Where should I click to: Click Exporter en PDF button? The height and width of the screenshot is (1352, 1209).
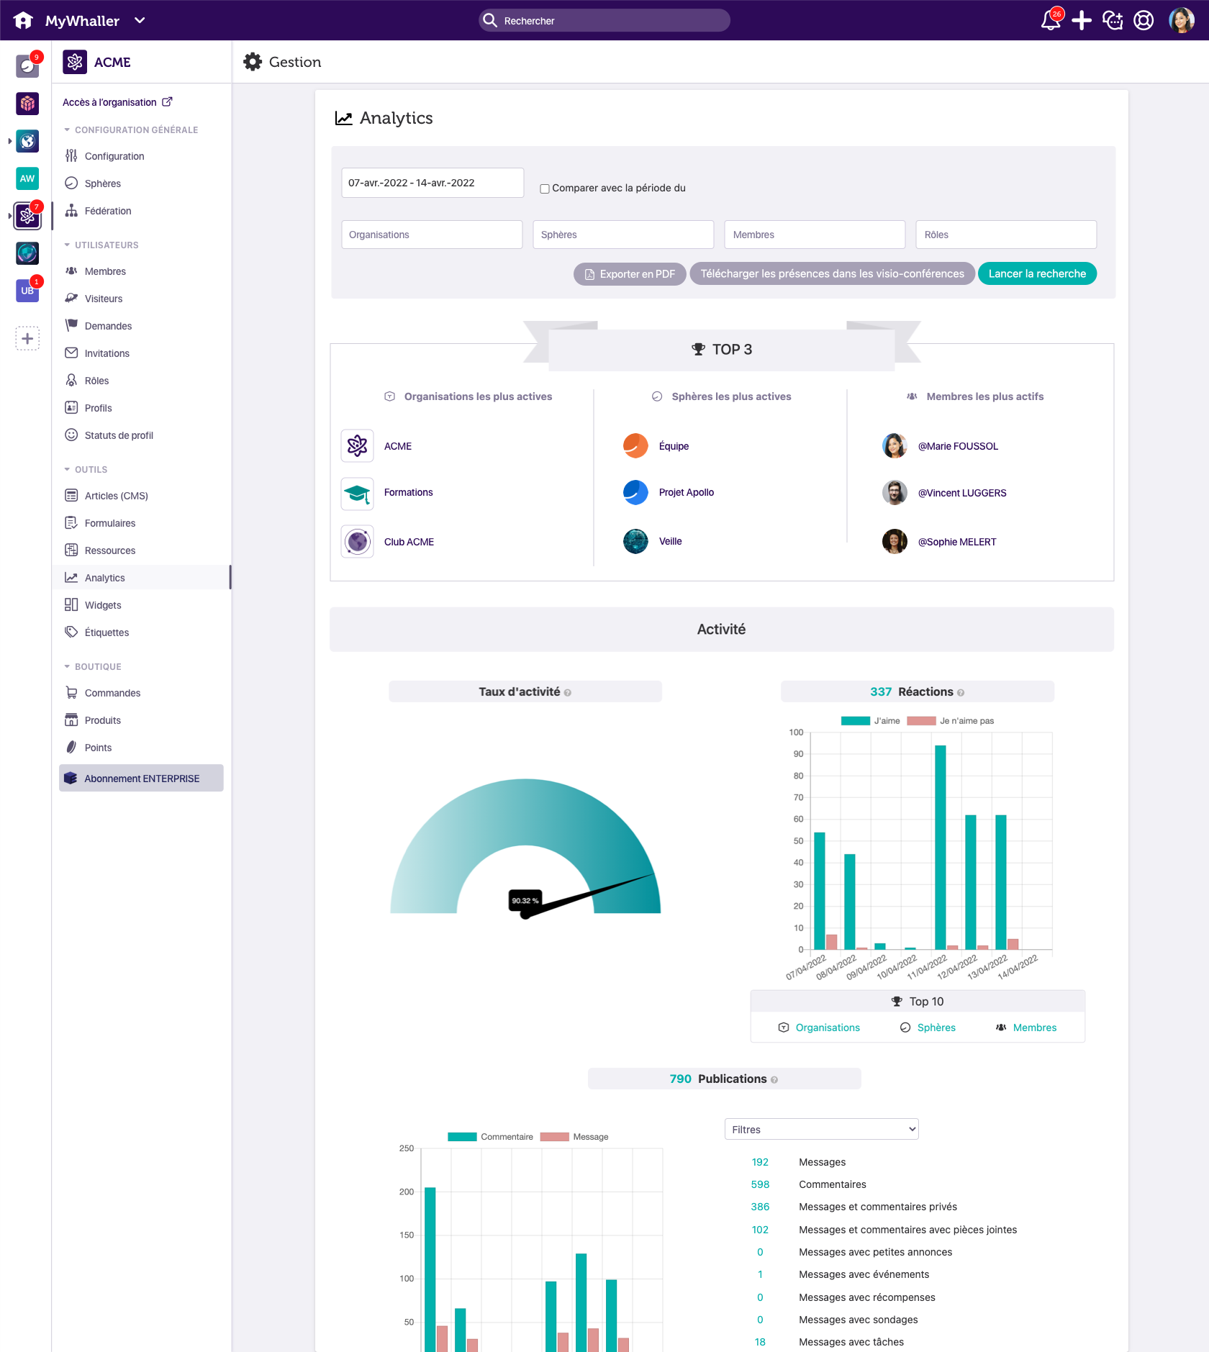pyautogui.click(x=629, y=274)
